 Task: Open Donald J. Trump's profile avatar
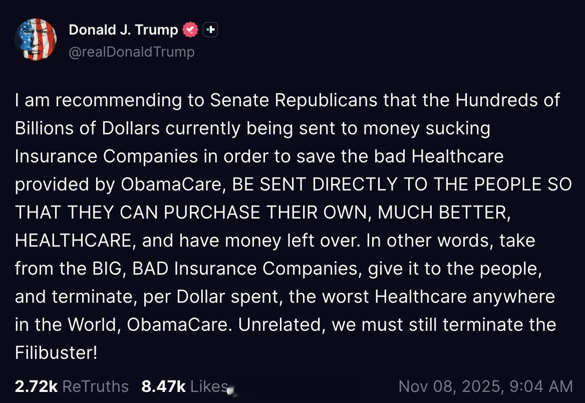(36, 40)
